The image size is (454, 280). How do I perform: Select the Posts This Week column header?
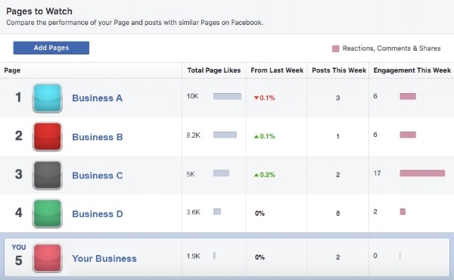tap(339, 70)
